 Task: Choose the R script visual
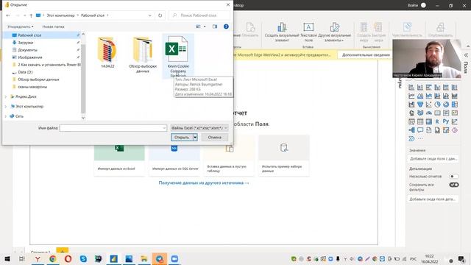point(437,121)
